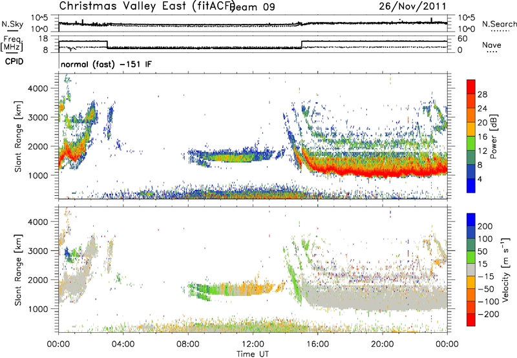Screen dimensions: 517x358
Task: Click the 08:00 time tick label
Action: (x=188, y=344)
